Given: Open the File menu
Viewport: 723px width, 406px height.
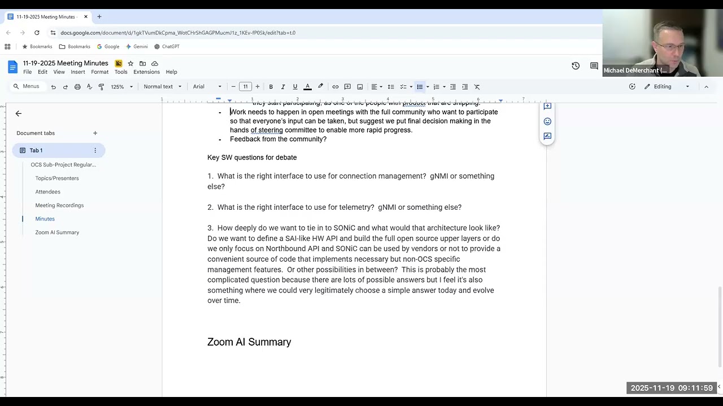Looking at the screenshot, I should (x=27, y=72).
